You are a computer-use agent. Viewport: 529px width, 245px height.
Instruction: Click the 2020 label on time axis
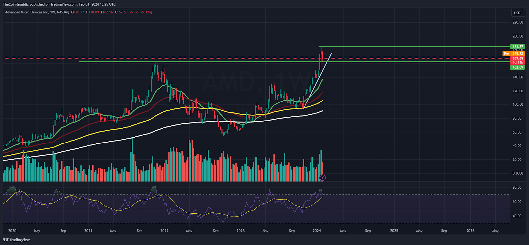[x=12, y=231]
